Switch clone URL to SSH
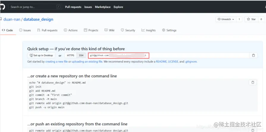Viewport: 266px width, 132px height. pos(81,55)
